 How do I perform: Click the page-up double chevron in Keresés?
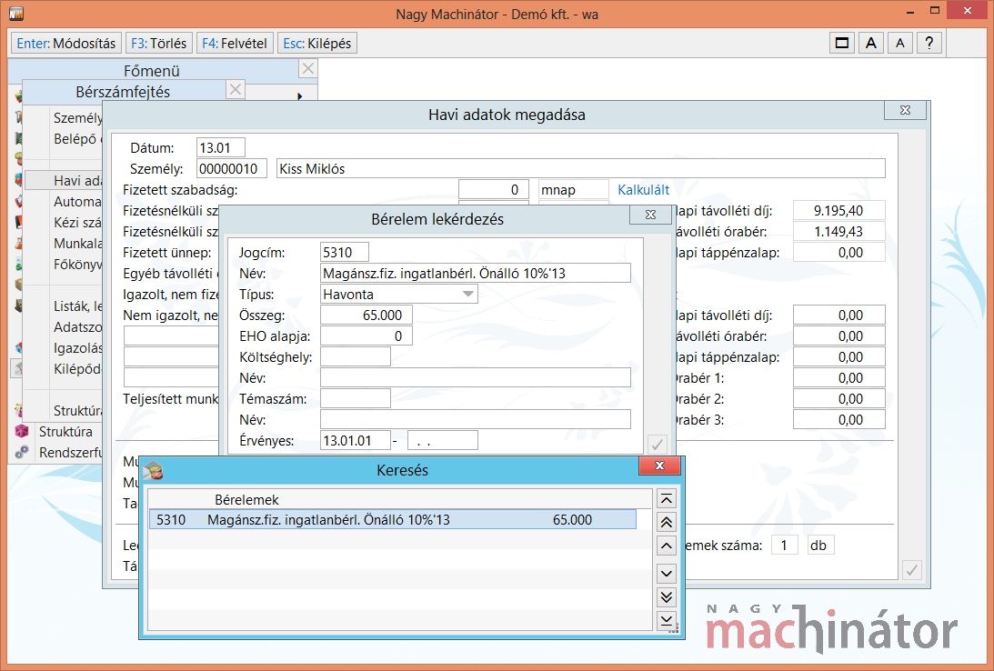[x=667, y=522]
